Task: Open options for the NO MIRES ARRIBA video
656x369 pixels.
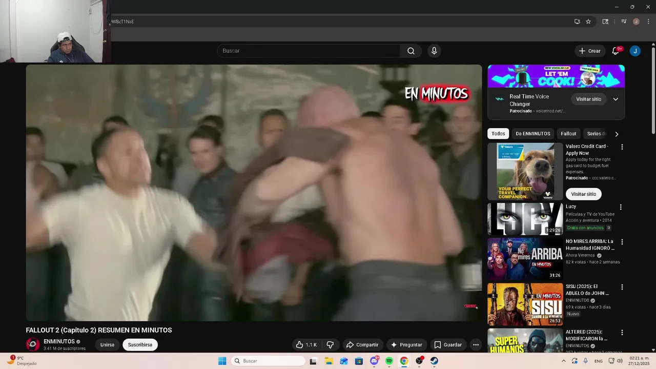Action: coord(622,242)
